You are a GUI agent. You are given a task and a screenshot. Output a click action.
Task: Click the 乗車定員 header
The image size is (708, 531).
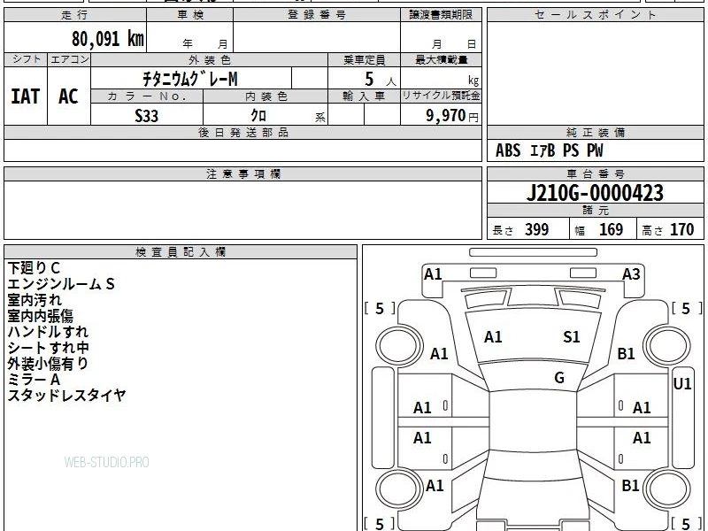pos(364,59)
